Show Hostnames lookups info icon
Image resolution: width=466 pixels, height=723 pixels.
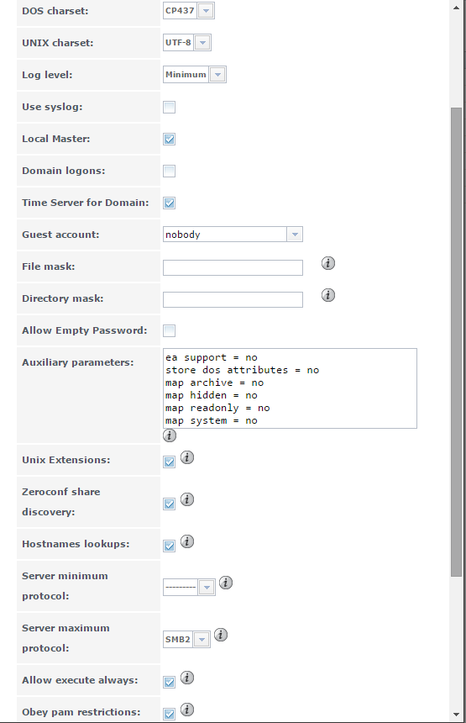[x=187, y=541]
